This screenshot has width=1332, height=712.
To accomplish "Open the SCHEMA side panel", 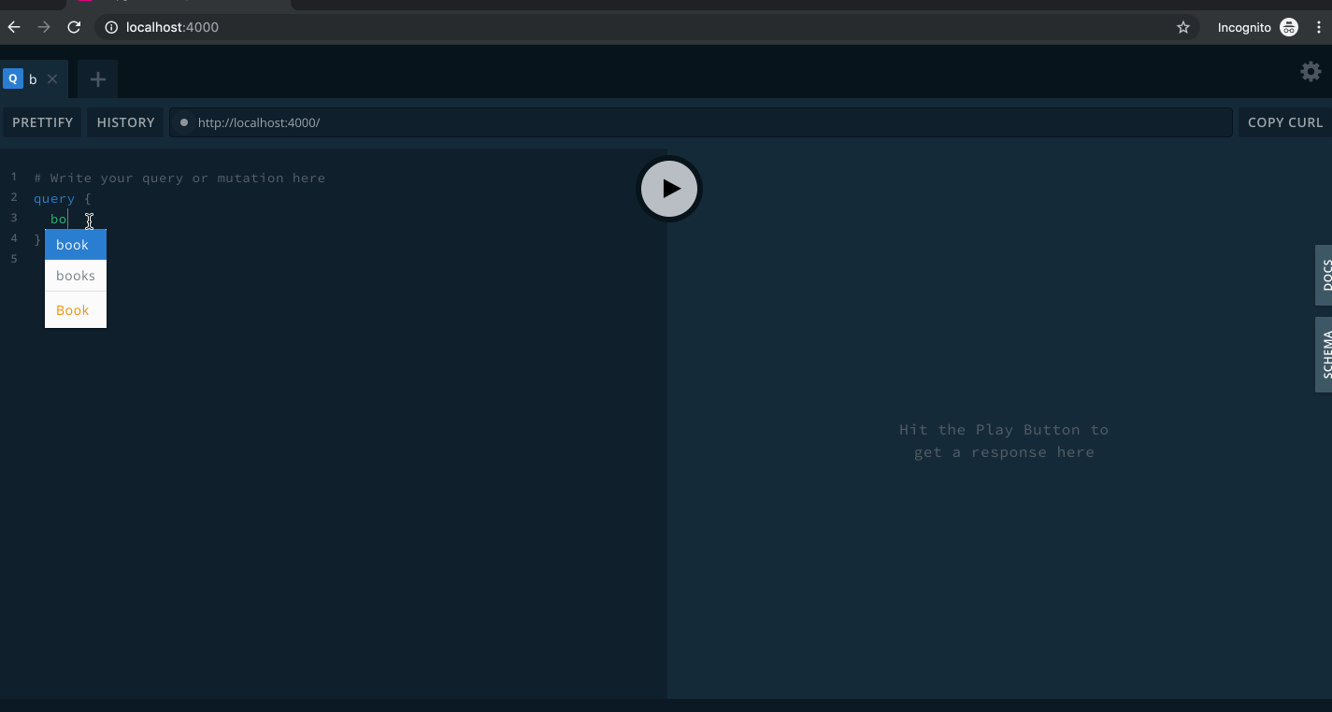I will click(x=1325, y=355).
